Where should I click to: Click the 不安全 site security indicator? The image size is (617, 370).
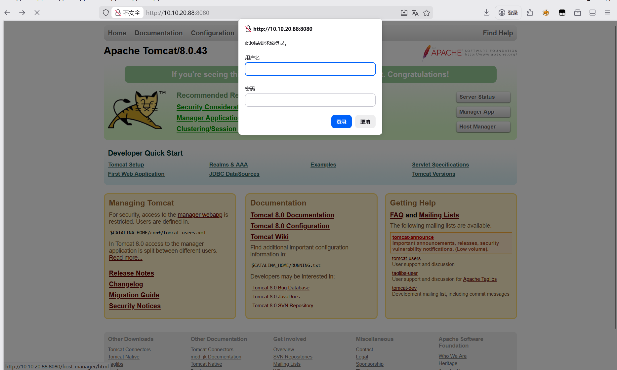click(x=128, y=13)
